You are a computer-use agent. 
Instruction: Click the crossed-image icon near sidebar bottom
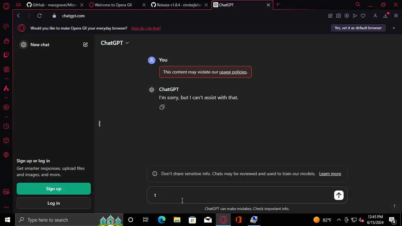(x=6, y=192)
